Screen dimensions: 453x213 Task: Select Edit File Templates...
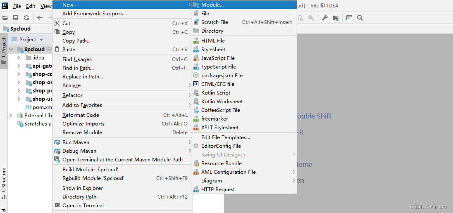[x=244, y=137]
